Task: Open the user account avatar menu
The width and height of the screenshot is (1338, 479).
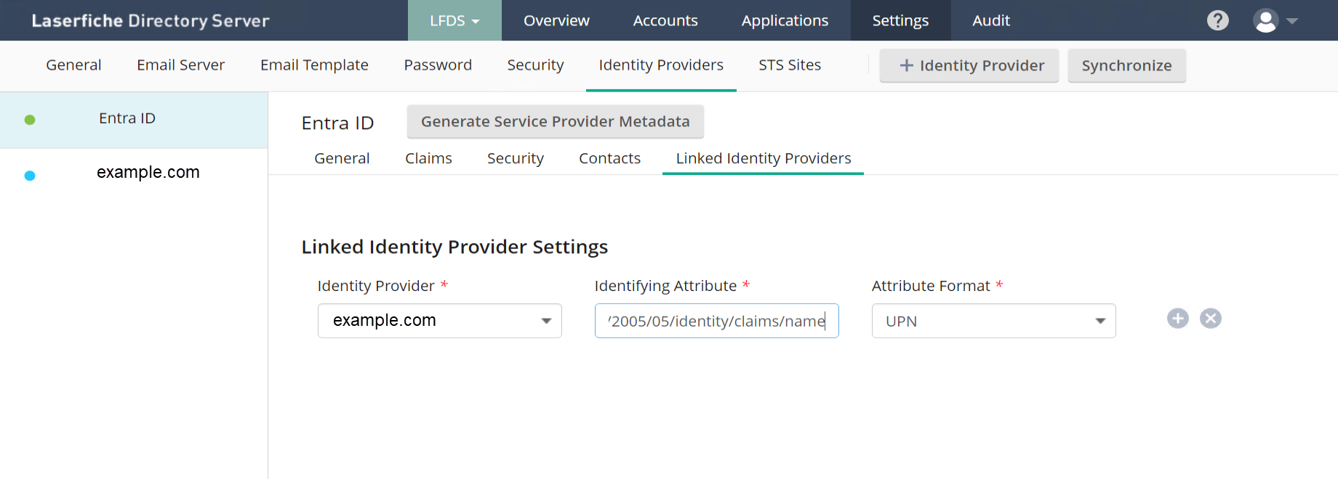Action: click(x=1265, y=20)
